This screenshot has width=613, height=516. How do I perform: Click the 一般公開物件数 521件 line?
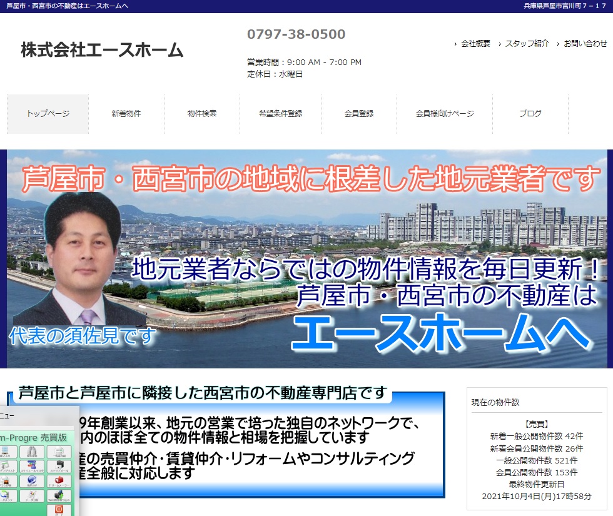537,460
